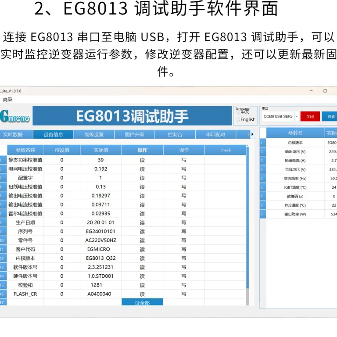Click 读 for 输出电压校准值
Image resolution: width=337 pixels, height=337 pixels.
click(x=142, y=196)
